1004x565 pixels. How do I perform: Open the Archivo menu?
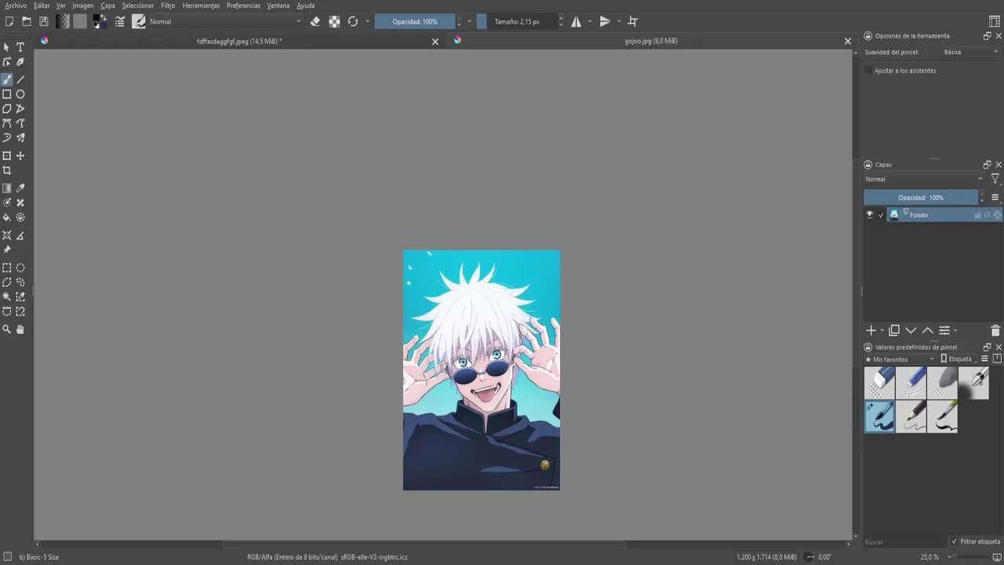[16, 5]
